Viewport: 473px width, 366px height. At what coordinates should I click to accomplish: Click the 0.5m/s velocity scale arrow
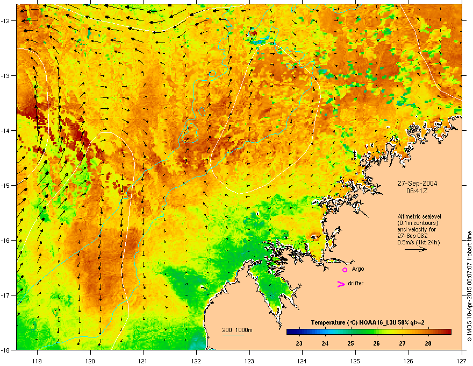click(415, 249)
